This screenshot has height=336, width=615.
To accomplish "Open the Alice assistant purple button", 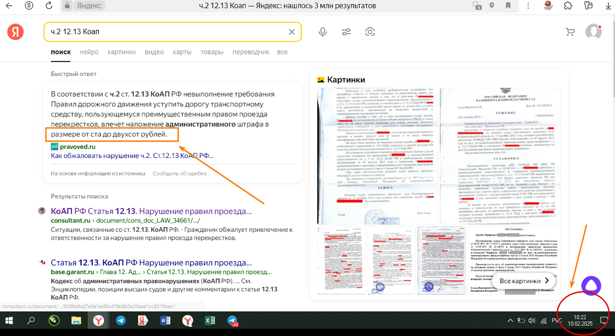I will (x=591, y=286).
